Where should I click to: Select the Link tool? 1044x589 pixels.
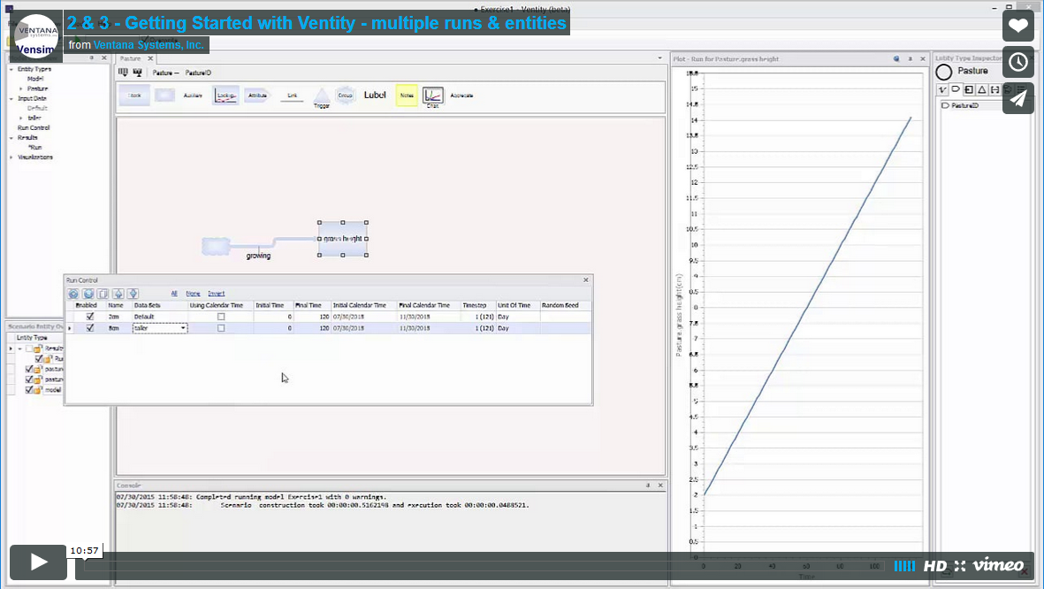click(x=292, y=96)
